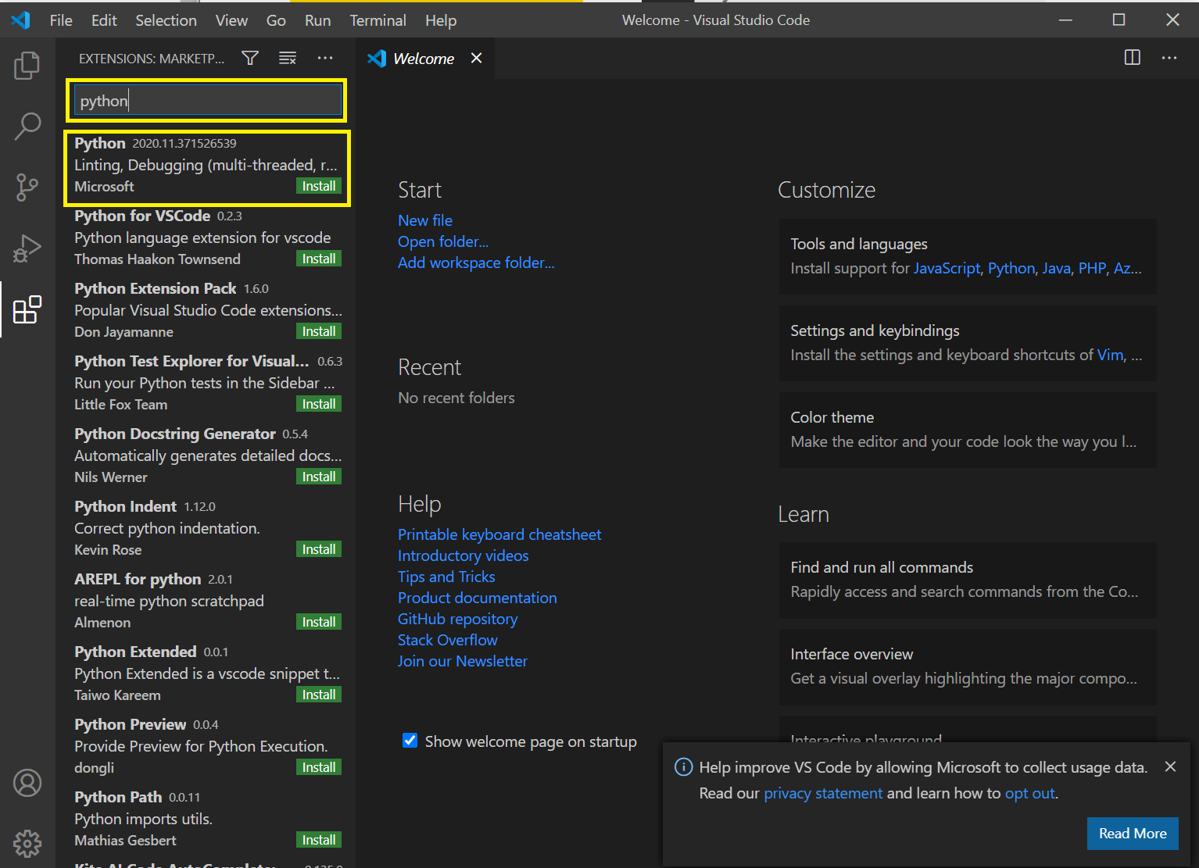The image size is (1199, 868).
Task: Uncheck Show welcome page on startup
Action: click(410, 741)
